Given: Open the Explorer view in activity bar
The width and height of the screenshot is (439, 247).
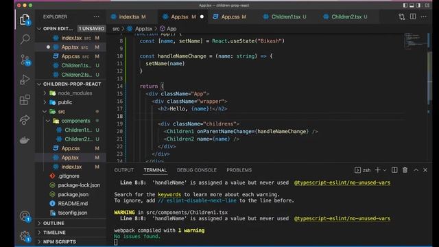Looking at the screenshot, I should 25,20.
